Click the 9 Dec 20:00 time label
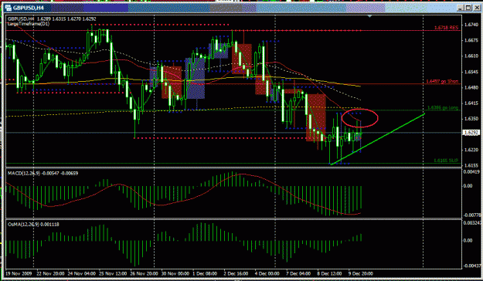 tap(361, 273)
